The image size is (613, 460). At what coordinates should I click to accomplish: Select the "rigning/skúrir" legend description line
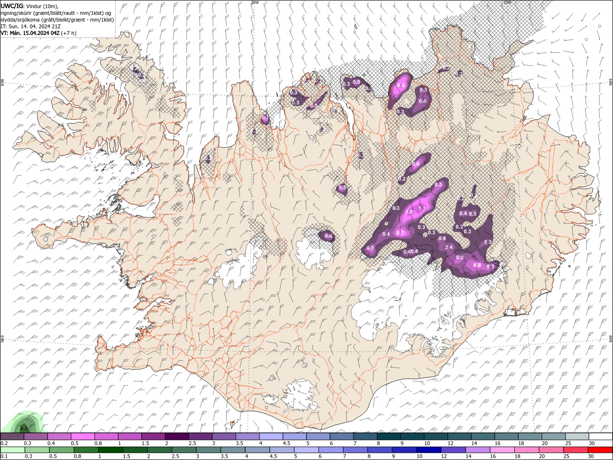pyautogui.click(x=57, y=13)
